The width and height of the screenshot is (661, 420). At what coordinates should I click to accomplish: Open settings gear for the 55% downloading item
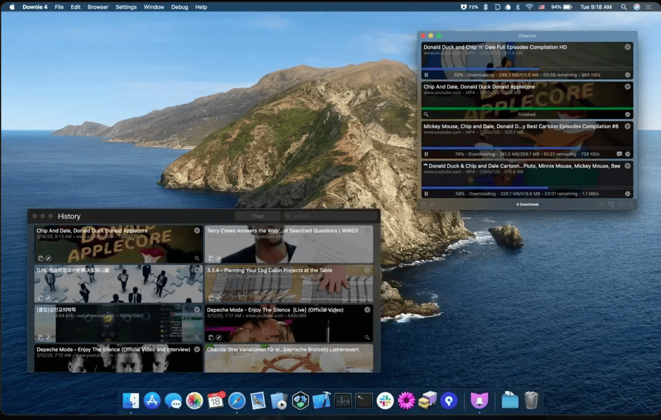(x=627, y=75)
